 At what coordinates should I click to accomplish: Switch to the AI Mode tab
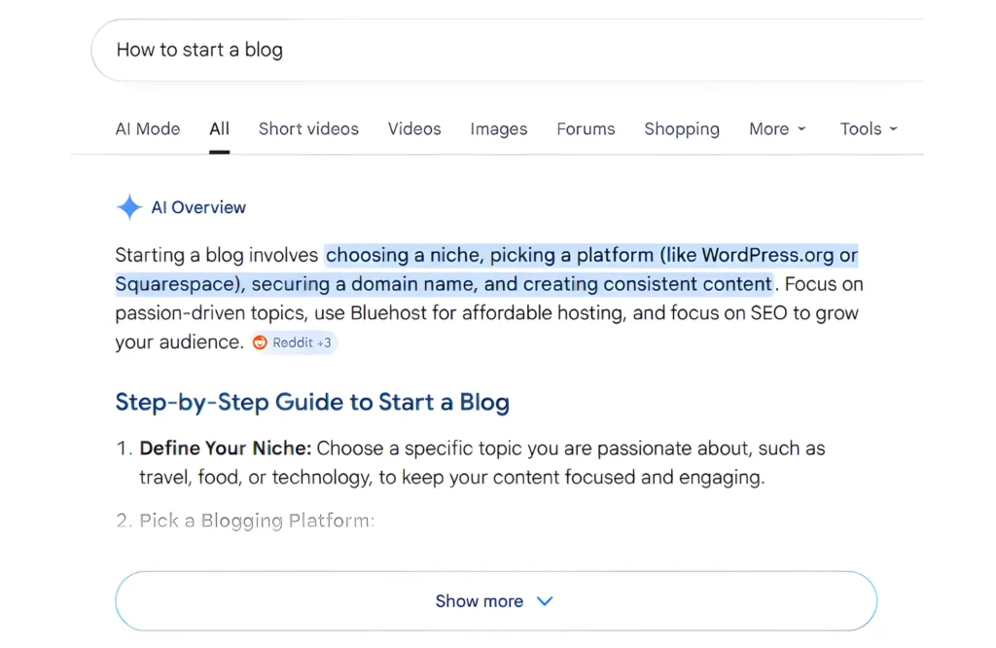(148, 129)
